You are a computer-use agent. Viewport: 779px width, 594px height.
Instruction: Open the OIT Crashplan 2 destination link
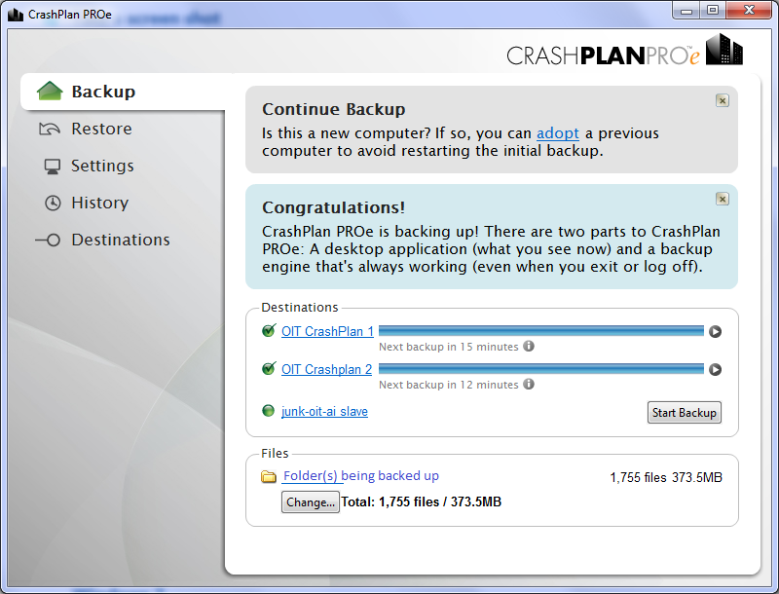coord(326,369)
